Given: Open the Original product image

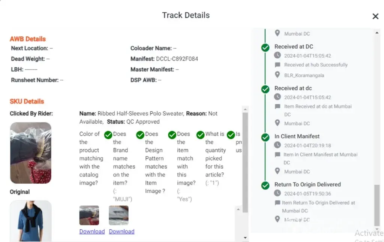Looking at the screenshot, I should click(30, 221).
